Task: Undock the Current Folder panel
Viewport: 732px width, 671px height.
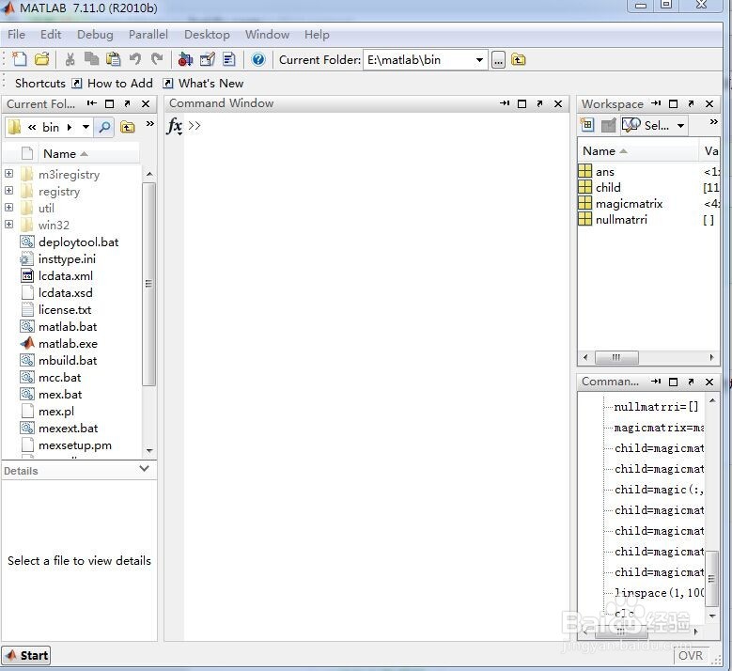Action: click(x=128, y=103)
